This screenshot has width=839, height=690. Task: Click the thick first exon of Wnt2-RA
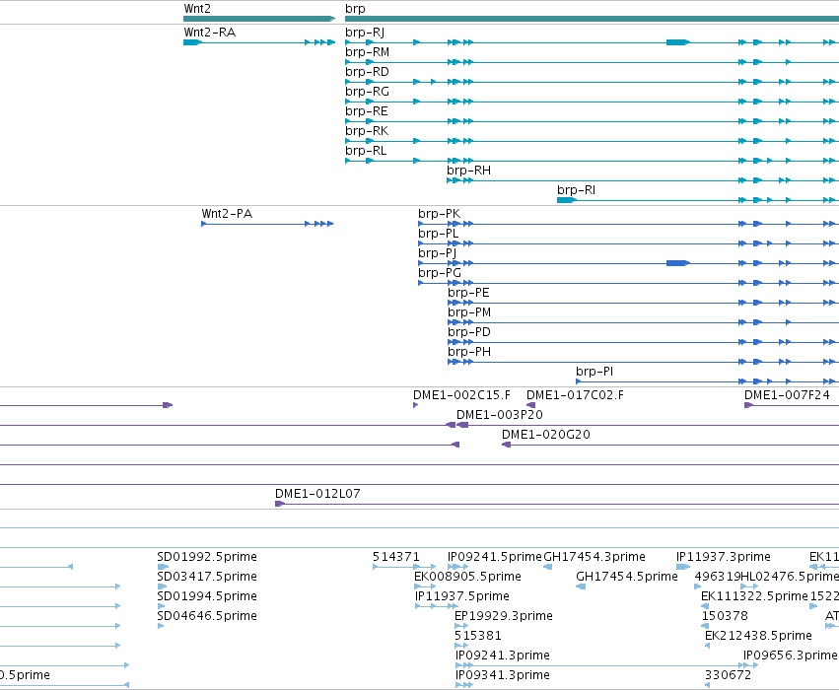192,42
